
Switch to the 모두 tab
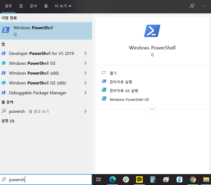coord(8,6)
